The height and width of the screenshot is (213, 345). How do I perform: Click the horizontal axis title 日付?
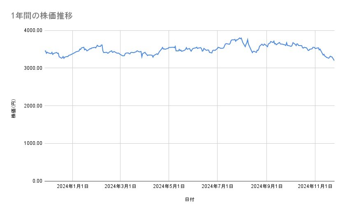[x=190, y=200]
